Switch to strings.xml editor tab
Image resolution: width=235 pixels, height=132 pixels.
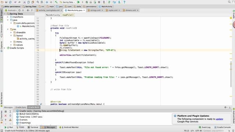click(x=95, y=10)
